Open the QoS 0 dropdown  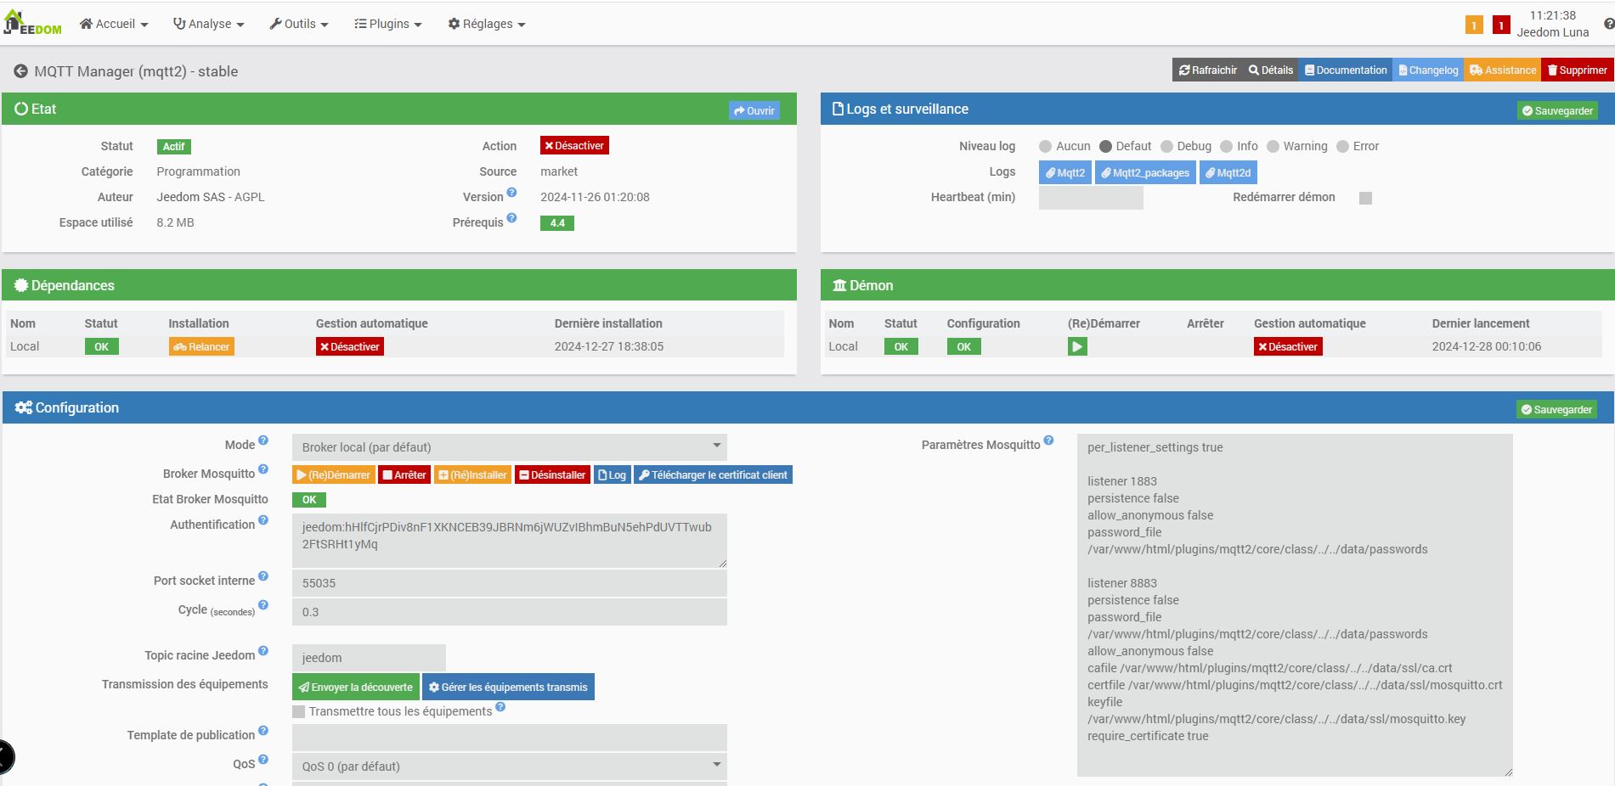coord(510,766)
